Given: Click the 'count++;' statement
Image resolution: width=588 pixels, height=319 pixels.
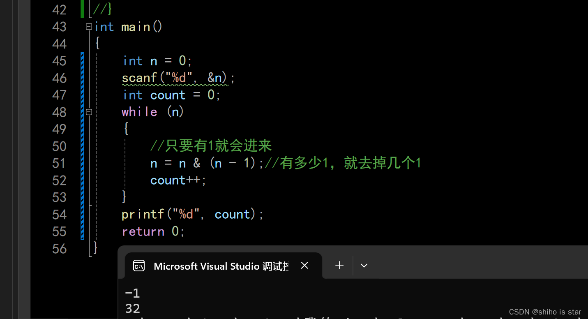Looking at the screenshot, I should [x=178, y=180].
